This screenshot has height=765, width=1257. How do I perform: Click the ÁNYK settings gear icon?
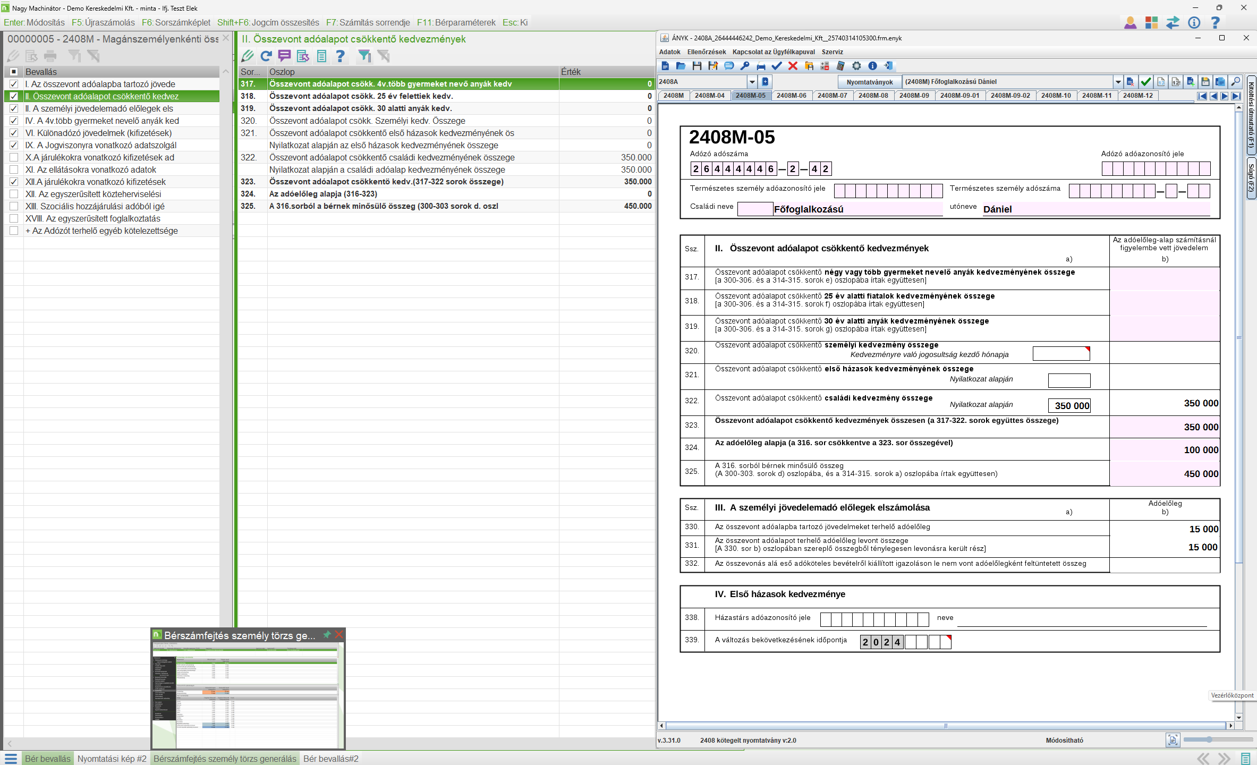click(x=856, y=66)
